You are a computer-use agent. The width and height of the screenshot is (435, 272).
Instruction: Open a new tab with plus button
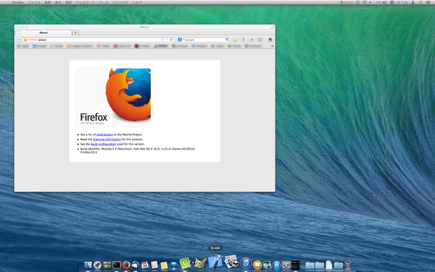75,33
